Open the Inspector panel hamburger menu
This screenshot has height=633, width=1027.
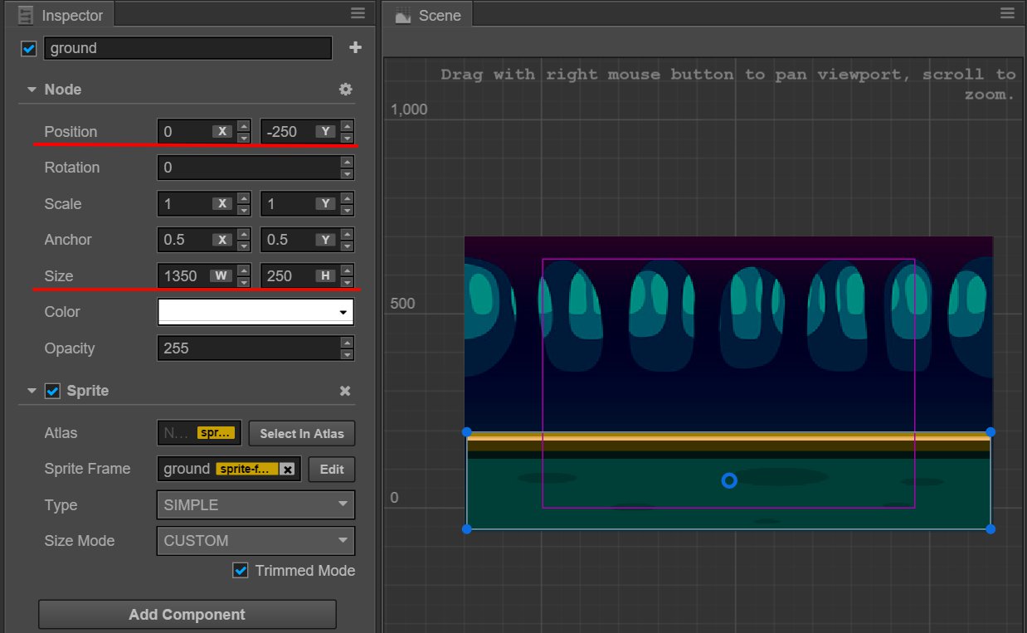[x=358, y=13]
